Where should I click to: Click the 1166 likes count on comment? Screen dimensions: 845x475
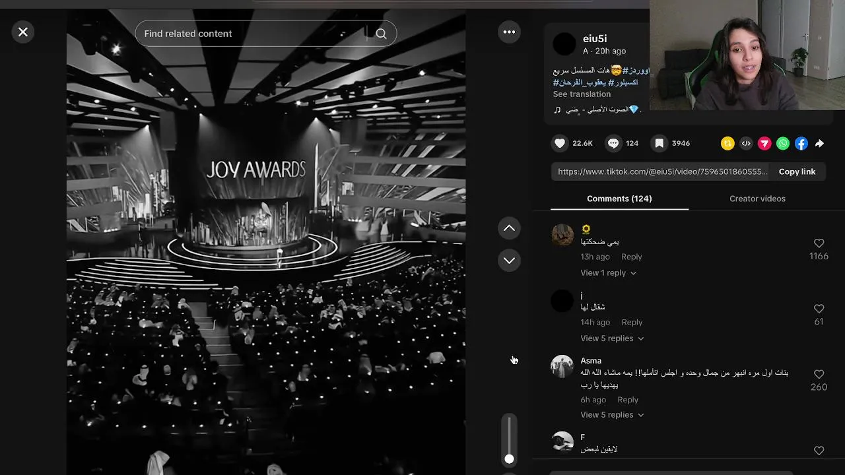(819, 256)
